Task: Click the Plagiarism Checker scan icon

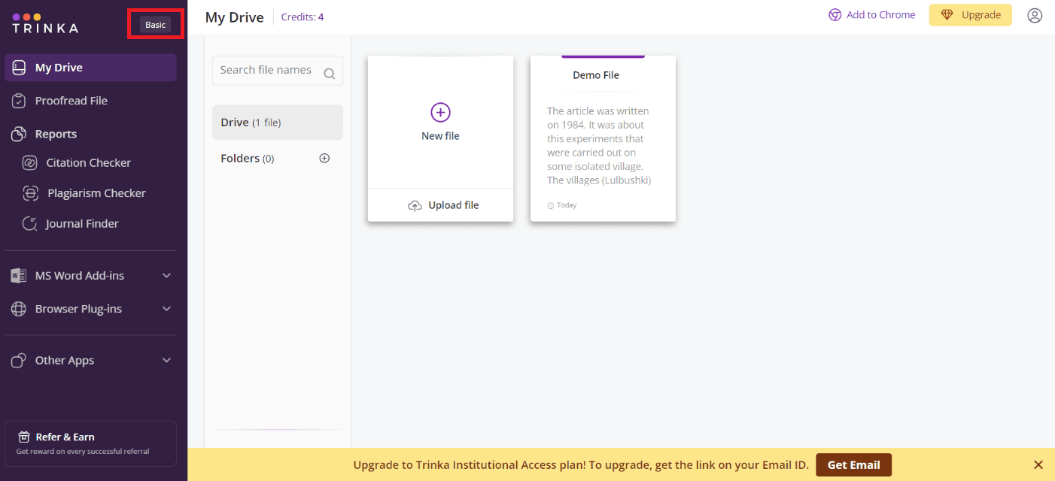Action: (x=30, y=193)
